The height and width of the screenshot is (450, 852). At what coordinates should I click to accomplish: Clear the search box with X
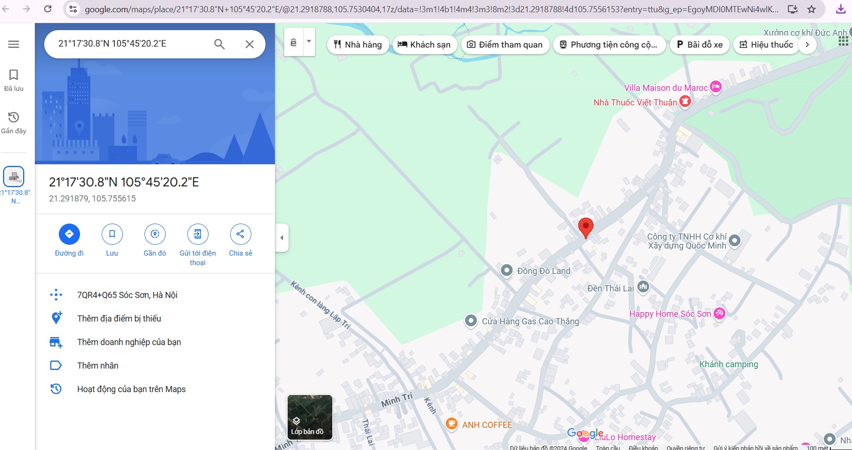click(x=249, y=44)
